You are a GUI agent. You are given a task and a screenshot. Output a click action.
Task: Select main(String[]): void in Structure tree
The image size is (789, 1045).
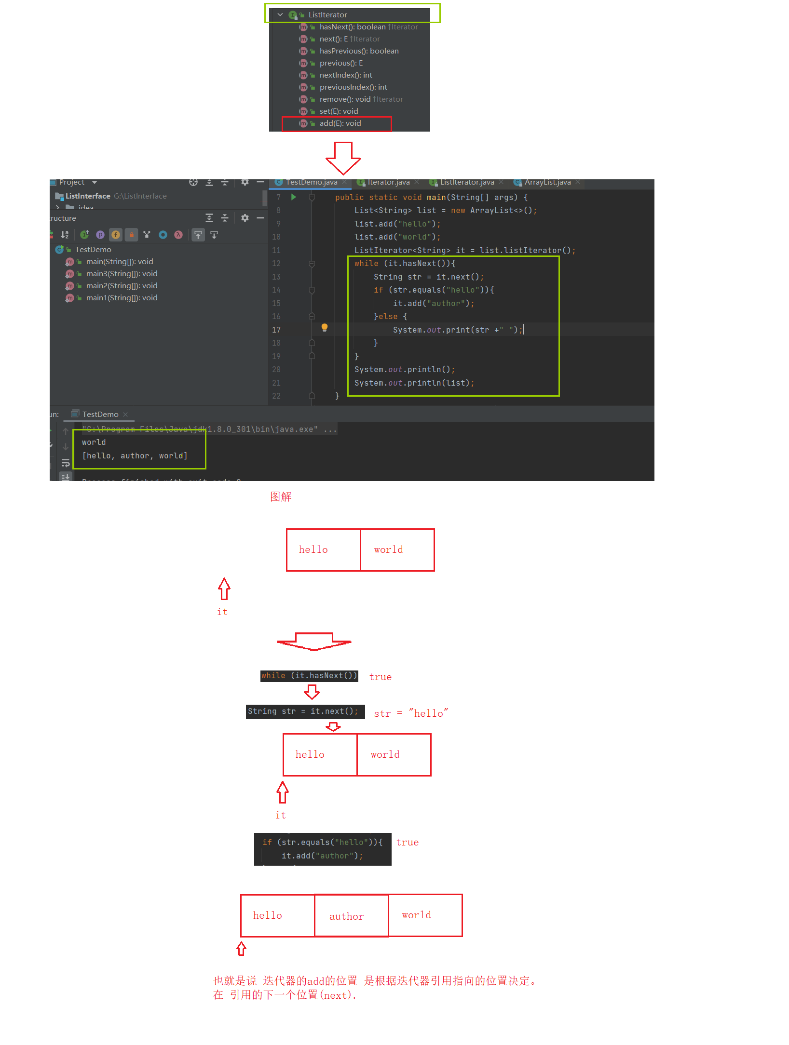(109, 262)
